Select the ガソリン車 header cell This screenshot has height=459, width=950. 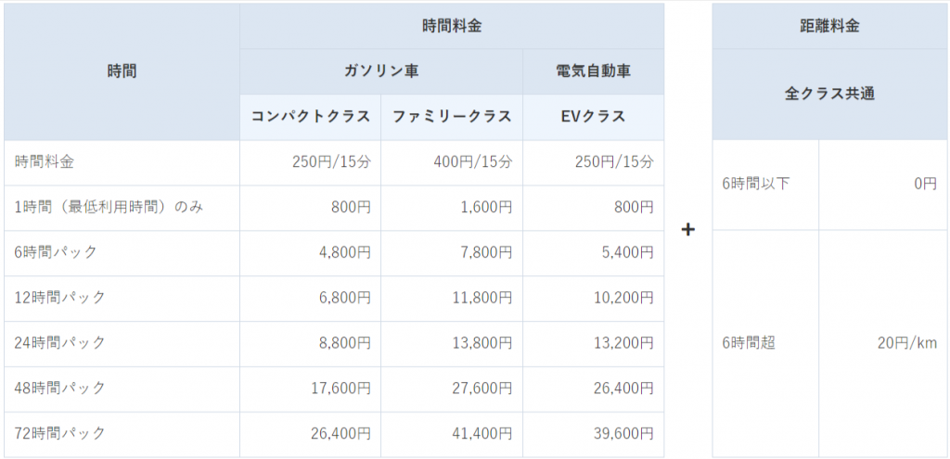[381, 71]
